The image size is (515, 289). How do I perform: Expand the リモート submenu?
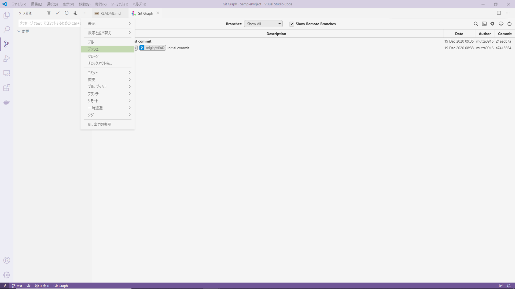pos(108,101)
